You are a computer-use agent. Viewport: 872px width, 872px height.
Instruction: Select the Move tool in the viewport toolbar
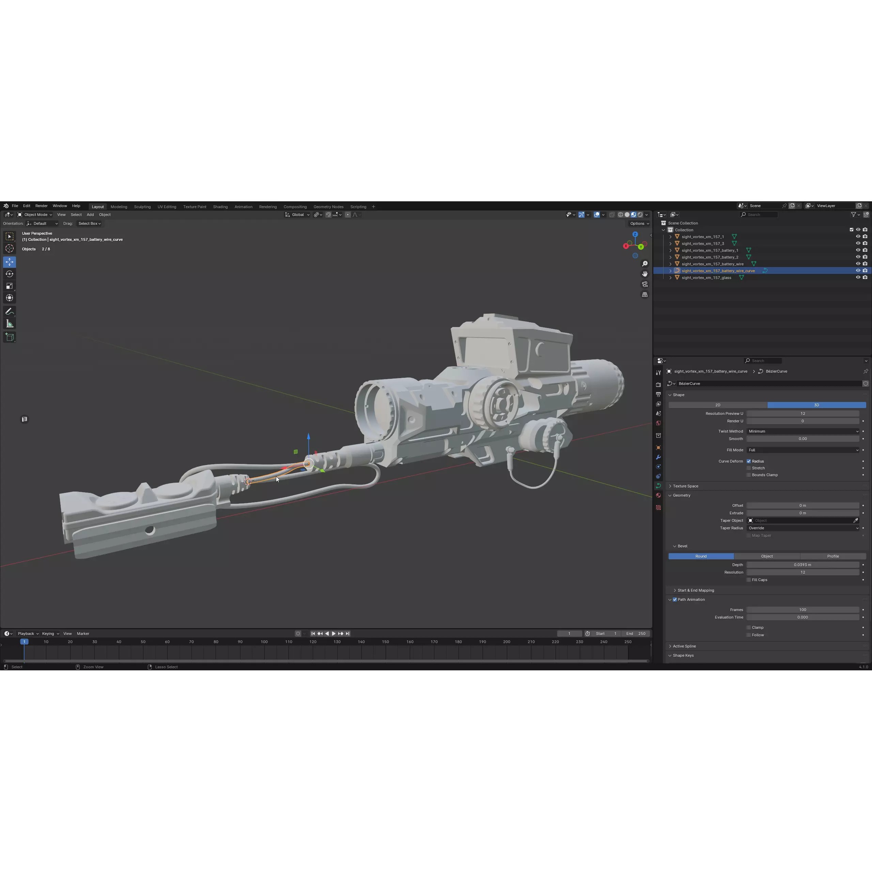coord(10,262)
